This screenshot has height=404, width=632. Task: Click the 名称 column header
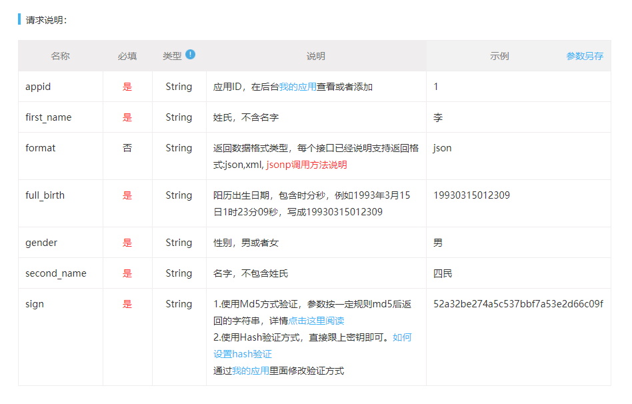click(61, 56)
